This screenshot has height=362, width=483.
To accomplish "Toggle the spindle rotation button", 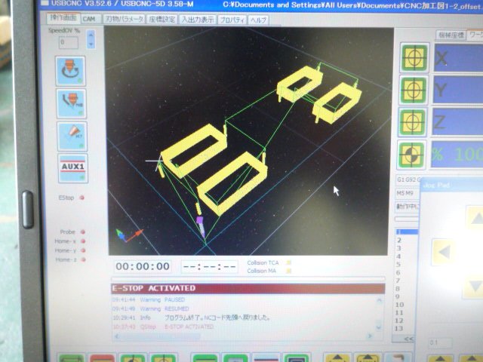I will [72, 70].
